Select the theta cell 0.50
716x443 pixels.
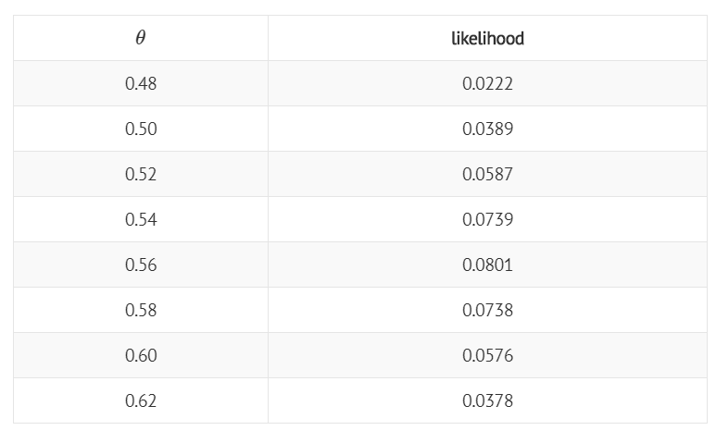141,129
